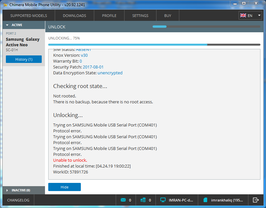The width and height of the screenshot is (266, 208).
Task: Click the WorkID: 57891726 line
Action: coord(70,172)
